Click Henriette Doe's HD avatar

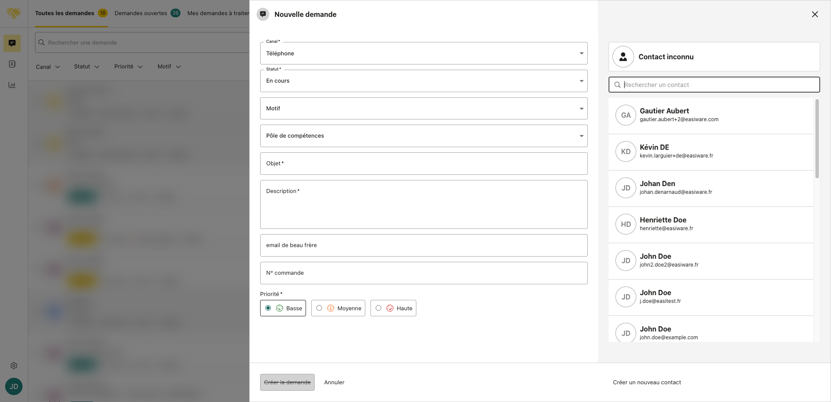[626, 224]
